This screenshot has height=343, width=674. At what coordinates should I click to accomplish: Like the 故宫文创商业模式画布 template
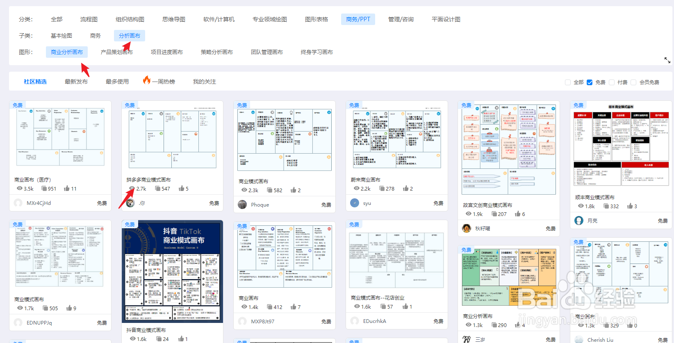pyautogui.click(x=518, y=214)
